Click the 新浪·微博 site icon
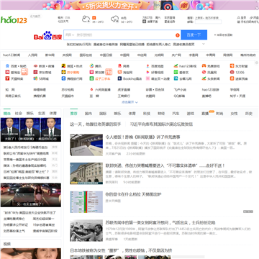Viewport: 259px width, 259px height. coord(35,65)
